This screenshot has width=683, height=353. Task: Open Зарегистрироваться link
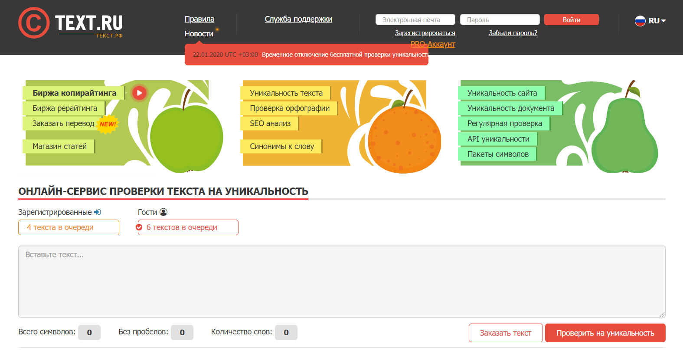pos(425,33)
